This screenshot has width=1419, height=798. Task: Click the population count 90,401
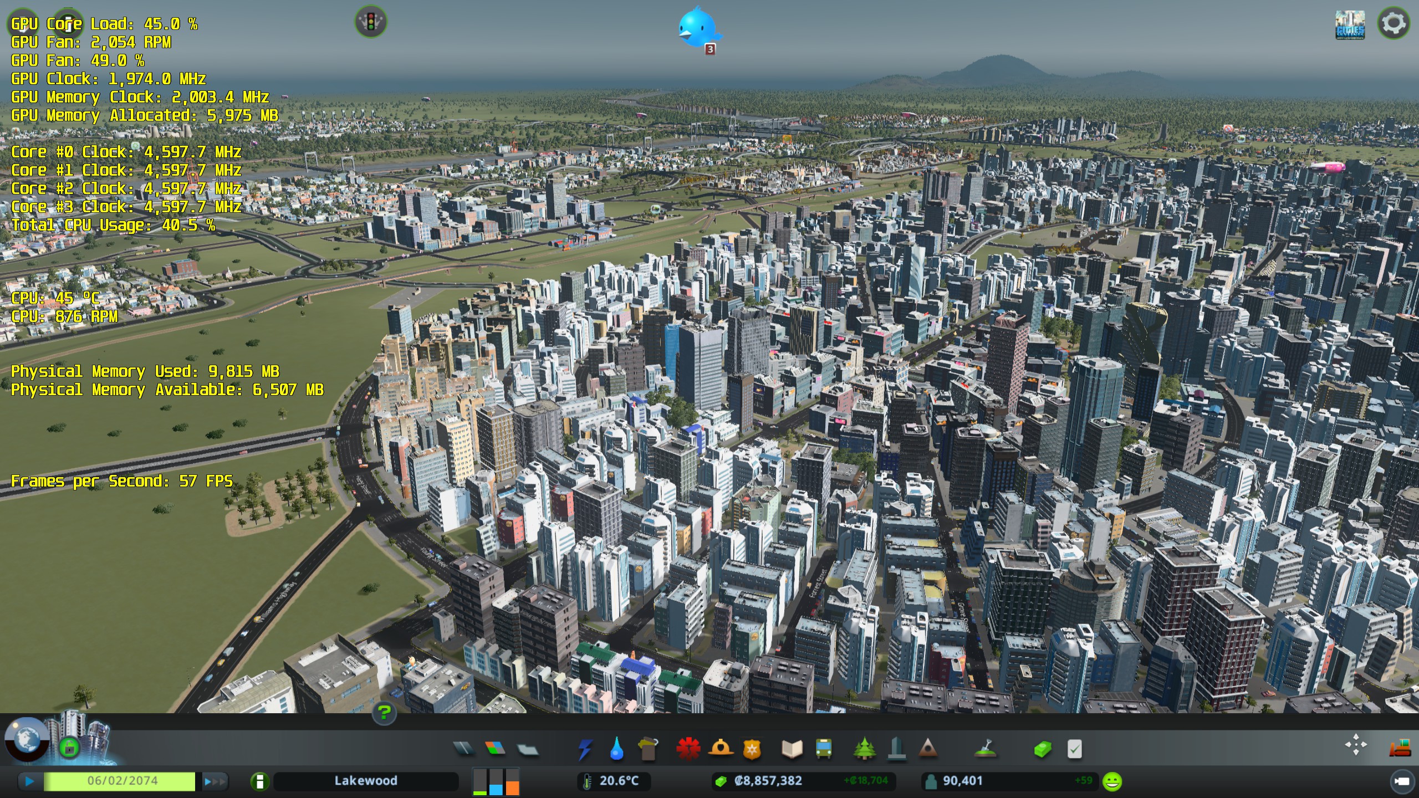point(962,781)
